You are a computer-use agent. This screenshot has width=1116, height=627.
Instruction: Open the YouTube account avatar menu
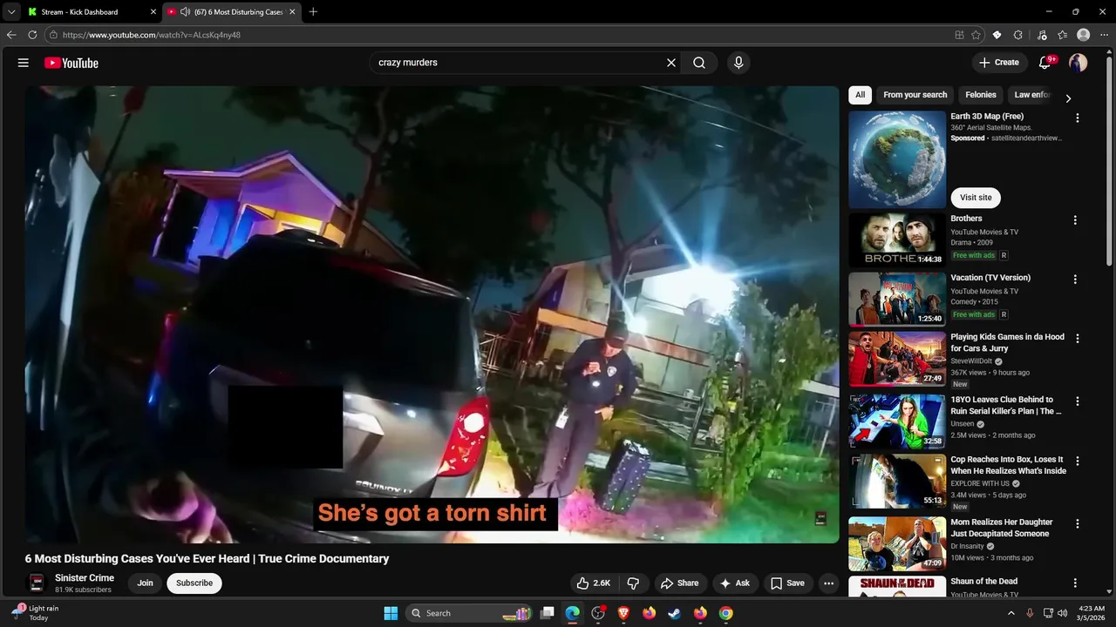click(x=1079, y=63)
